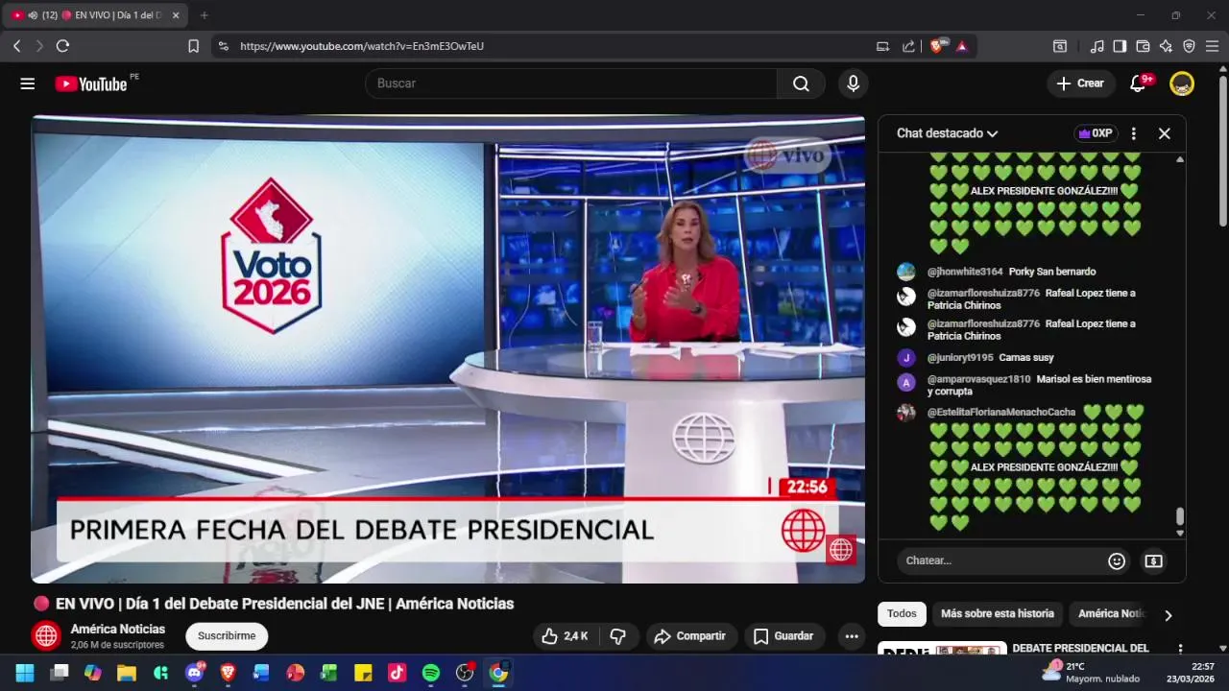The width and height of the screenshot is (1229, 691).
Task: Click the Crear button
Action: pyautogui.click(x=1081, y=83)
